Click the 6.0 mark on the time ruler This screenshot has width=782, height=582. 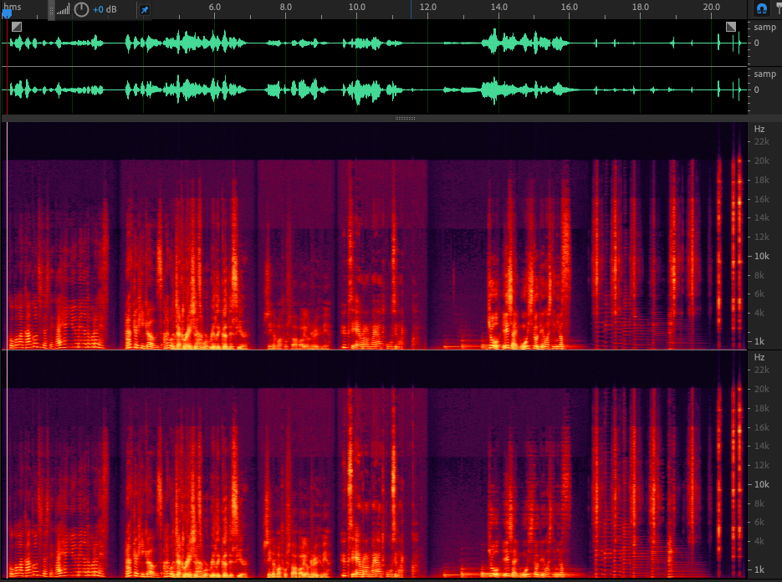[x=215, y=7]
